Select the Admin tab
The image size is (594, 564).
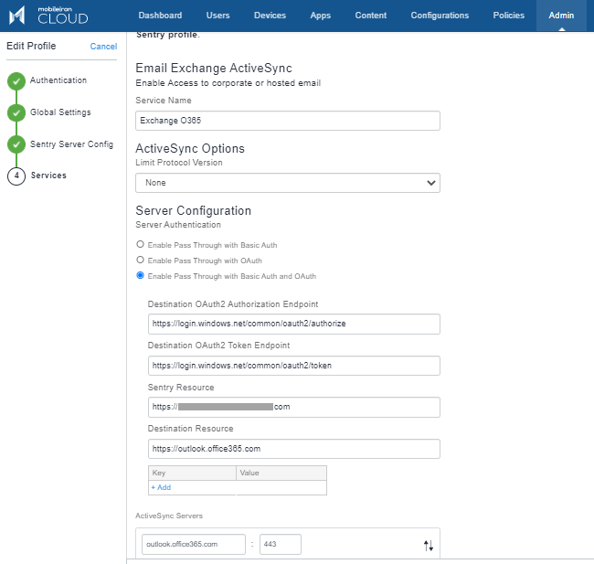coord(561,16)
